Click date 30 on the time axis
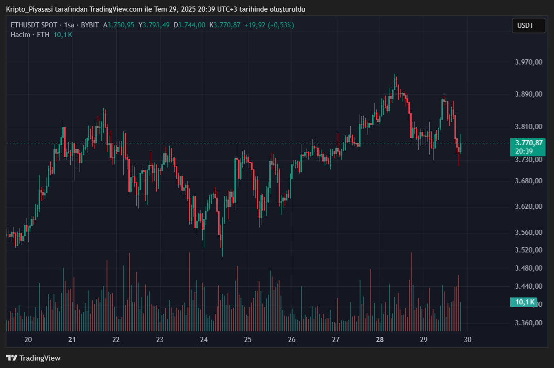554x368 pixels. click(467, 340)
